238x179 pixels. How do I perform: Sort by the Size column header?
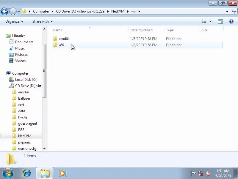(212, 30)
